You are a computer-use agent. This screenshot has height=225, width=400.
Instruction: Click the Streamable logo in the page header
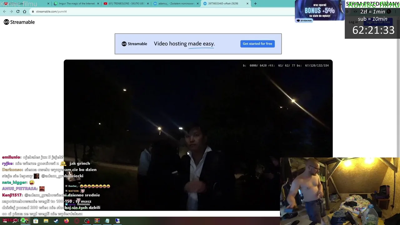(19, 22)
